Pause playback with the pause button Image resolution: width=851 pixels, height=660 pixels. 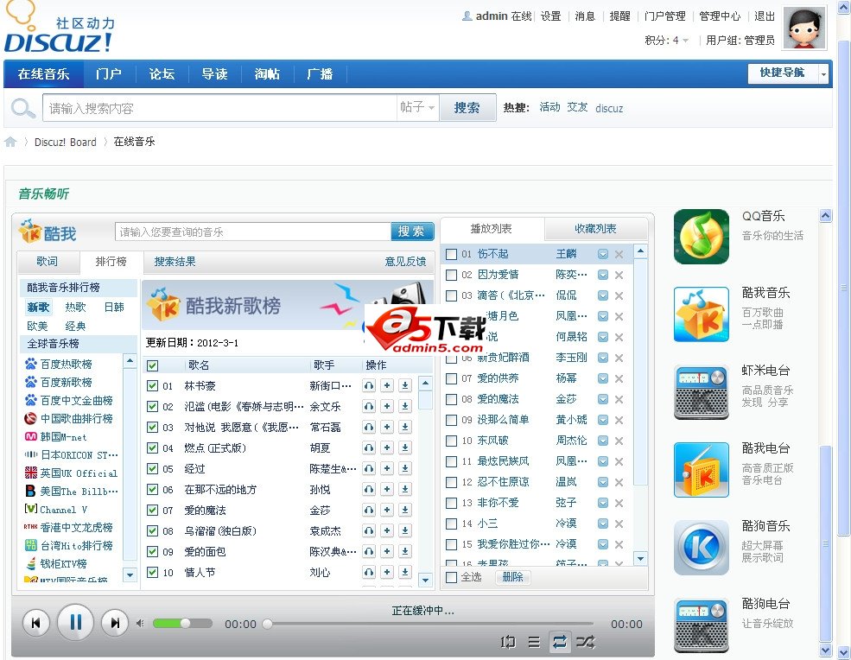tap(75, 622)
